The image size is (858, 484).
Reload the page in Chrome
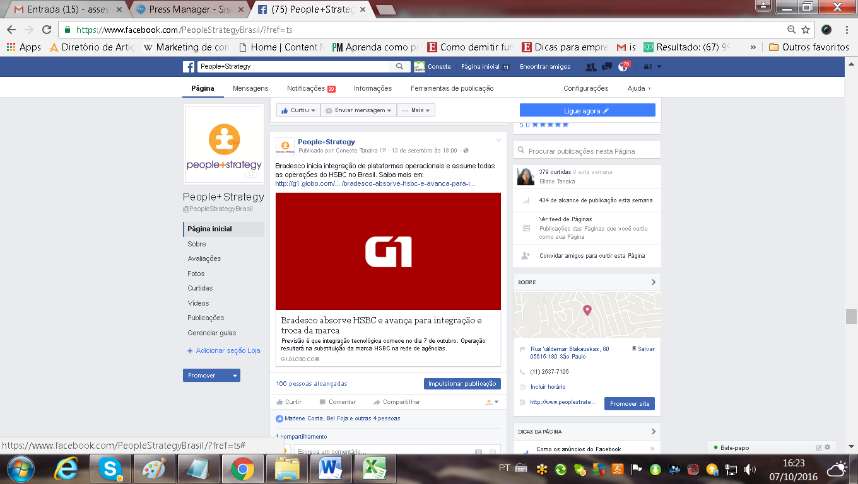pos(47,30)
